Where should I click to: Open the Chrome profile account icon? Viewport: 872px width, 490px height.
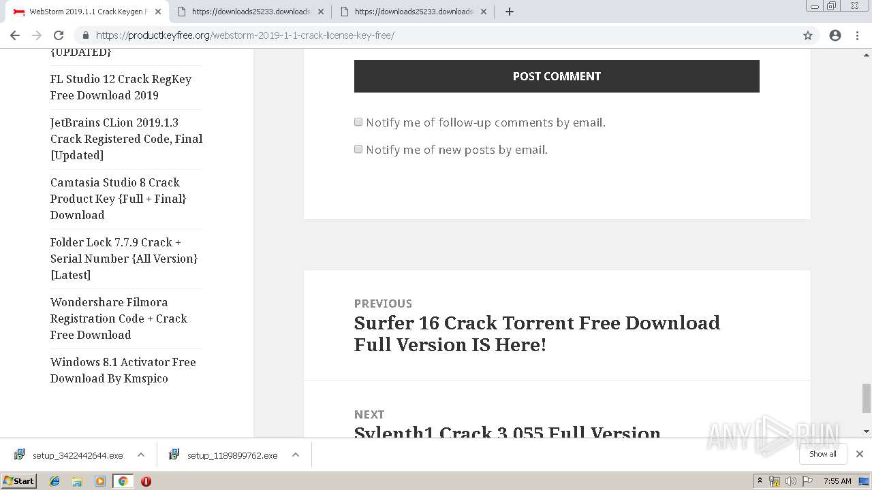coord(835,35)
